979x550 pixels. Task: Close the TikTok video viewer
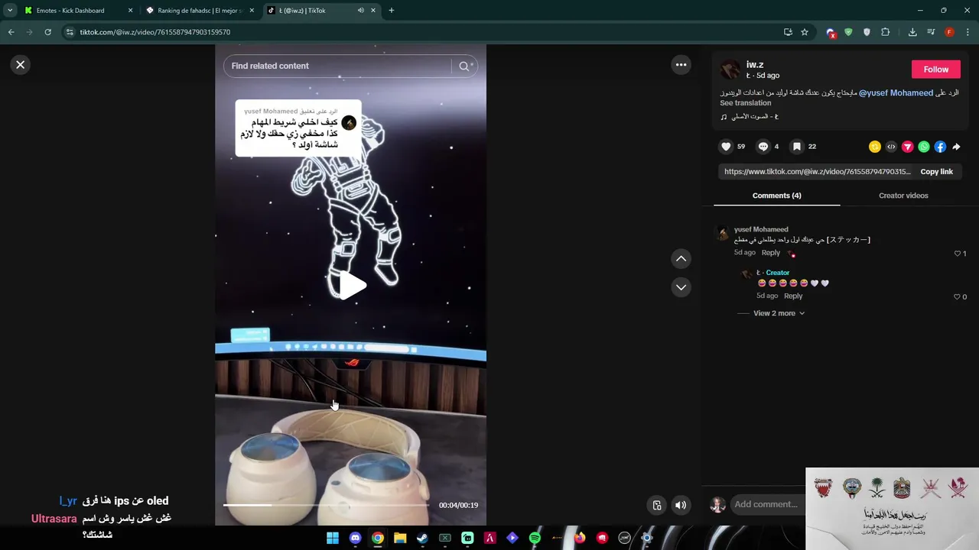[21, 65]
